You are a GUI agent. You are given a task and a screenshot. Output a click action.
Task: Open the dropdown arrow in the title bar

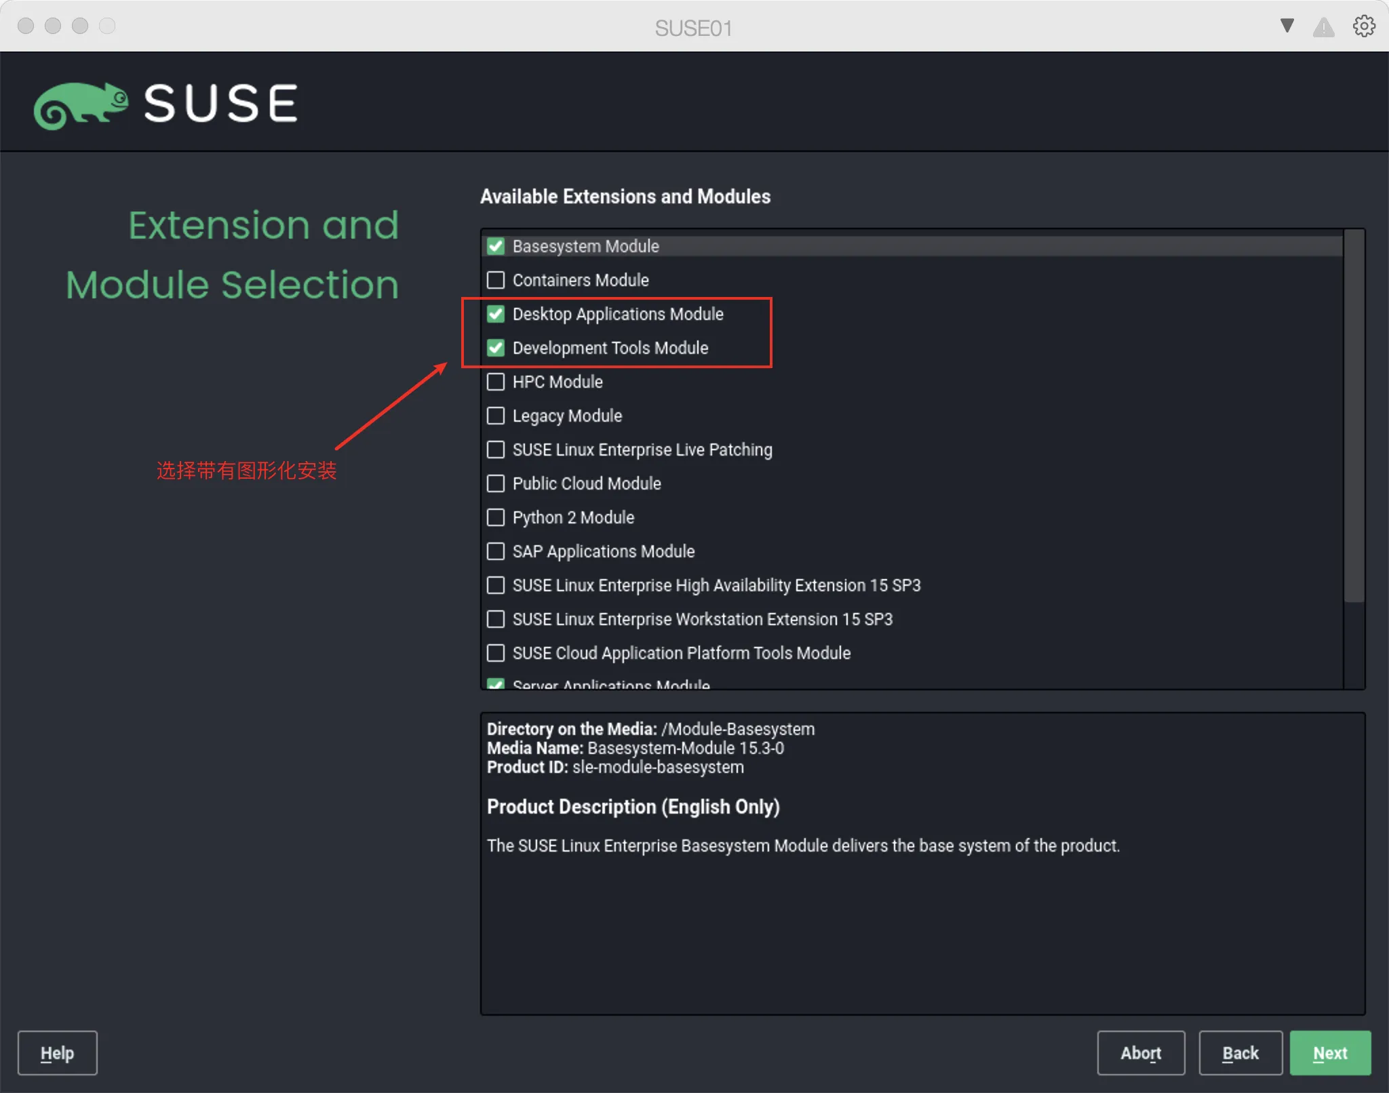(x=1286, y=26)
